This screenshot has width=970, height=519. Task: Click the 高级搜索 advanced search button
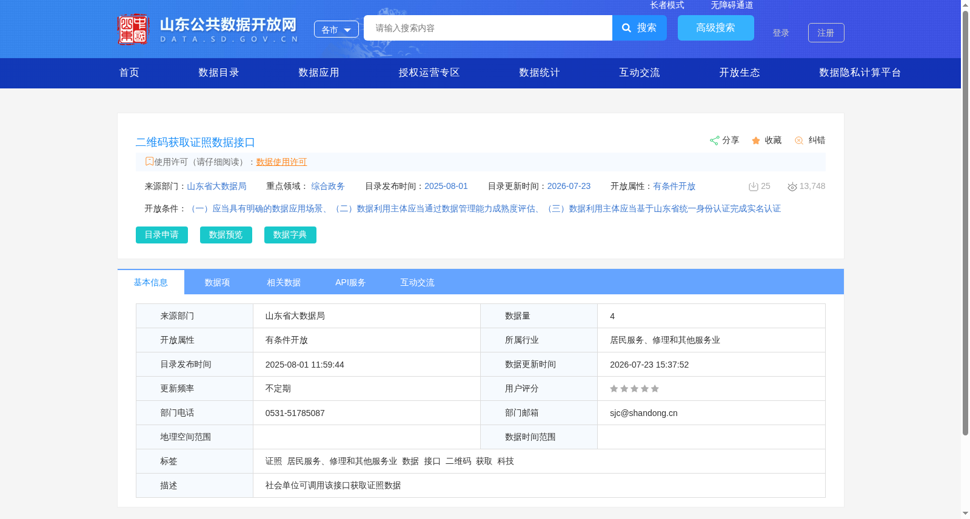point(716,28)
